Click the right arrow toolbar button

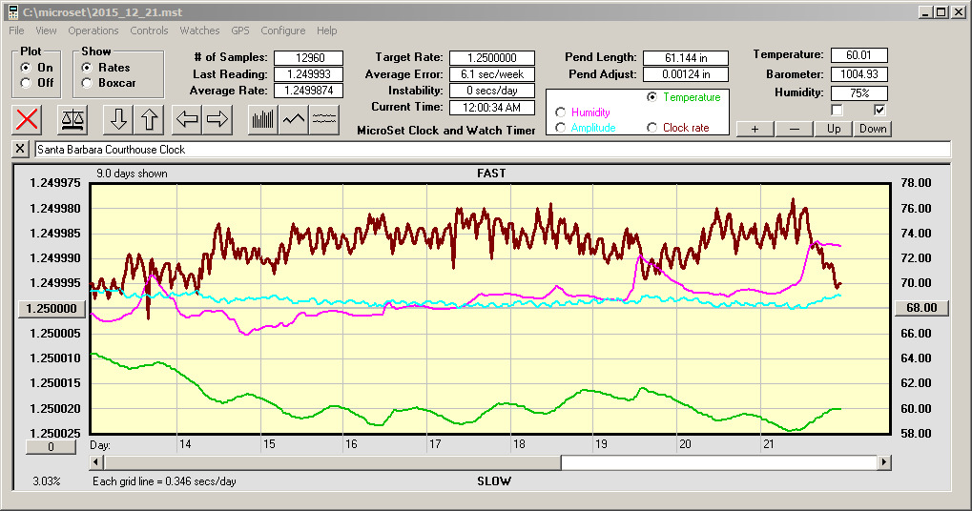point(217,119)
